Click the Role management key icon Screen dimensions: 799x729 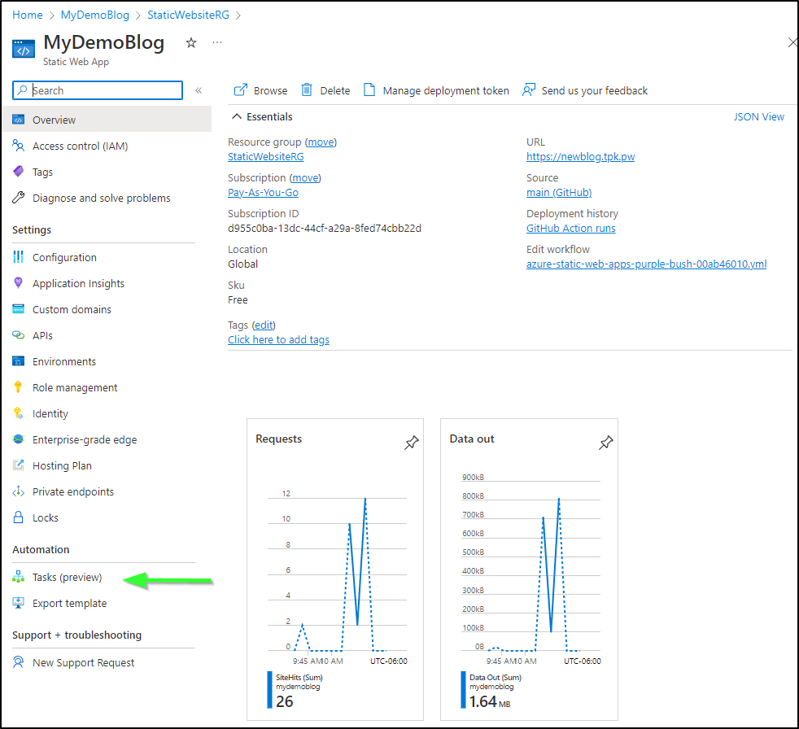19,387
